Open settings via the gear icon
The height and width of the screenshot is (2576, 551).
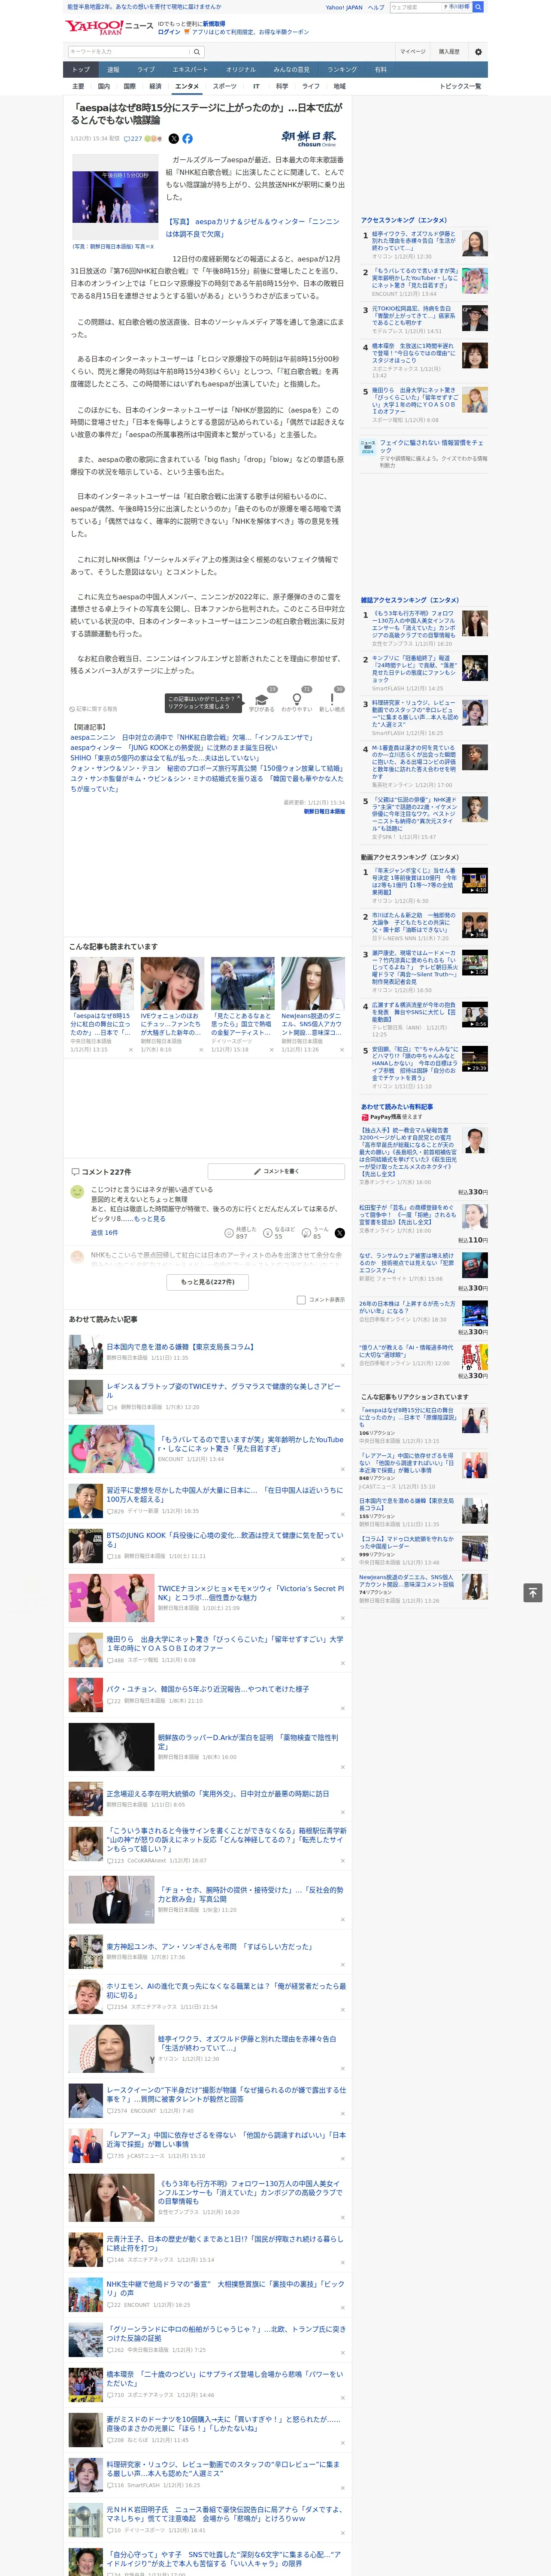pos(478,52)
